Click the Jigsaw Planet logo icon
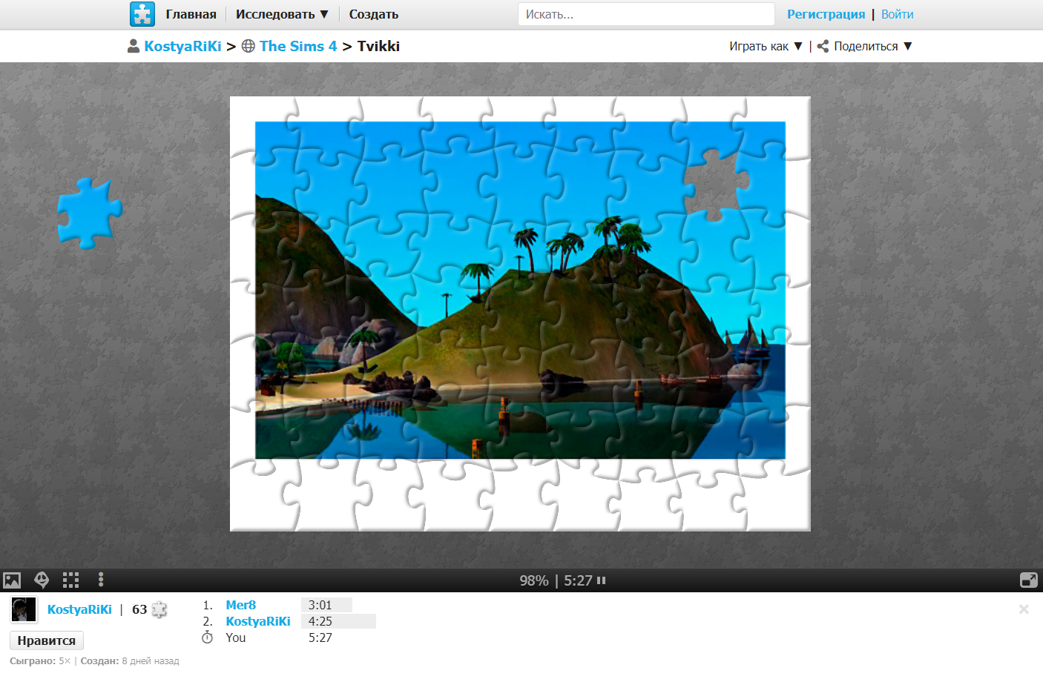 (142, 14)
